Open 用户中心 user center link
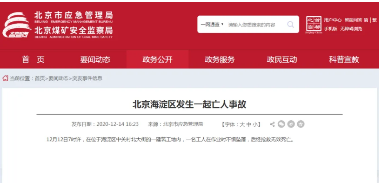The width and height of the screenshot is (381, 194). (333, 20)
